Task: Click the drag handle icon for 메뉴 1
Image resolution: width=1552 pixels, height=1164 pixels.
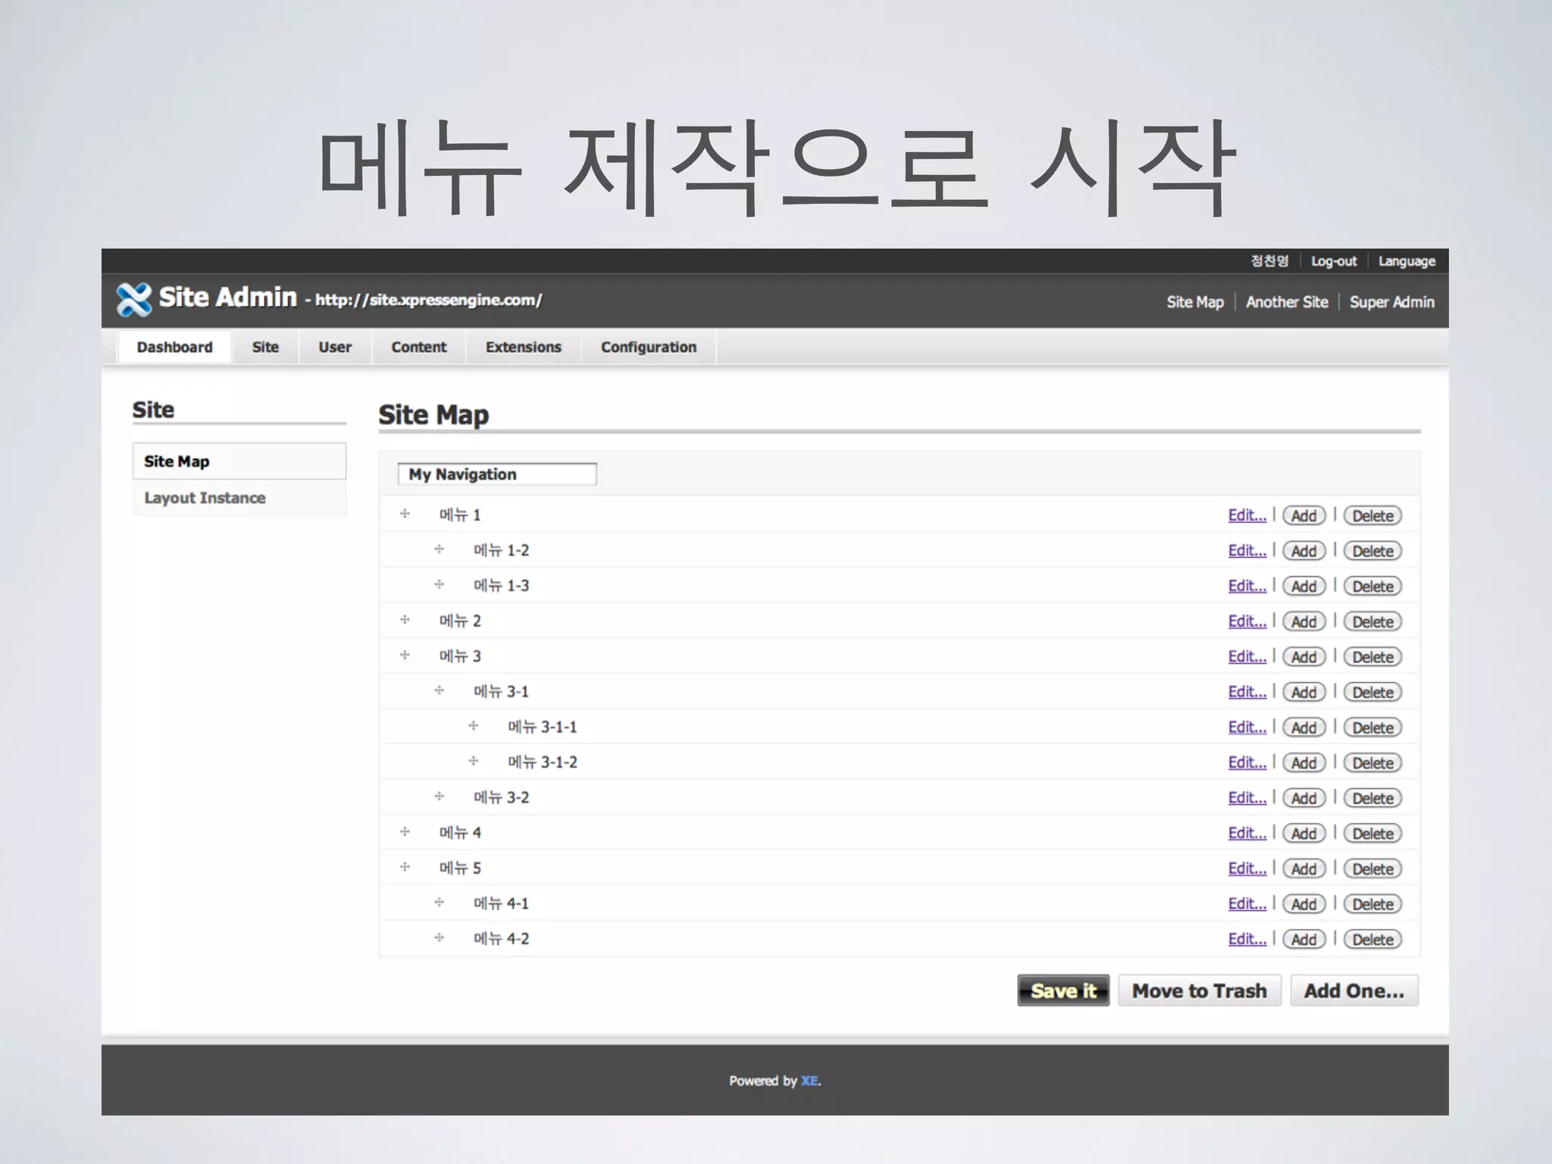Action: tap(405, 514)
